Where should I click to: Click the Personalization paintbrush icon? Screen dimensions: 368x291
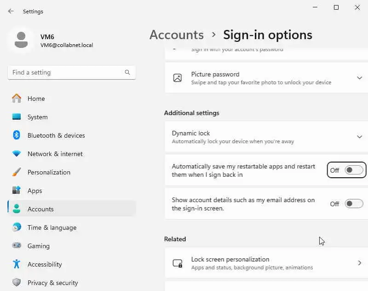(x=17, y=172)
